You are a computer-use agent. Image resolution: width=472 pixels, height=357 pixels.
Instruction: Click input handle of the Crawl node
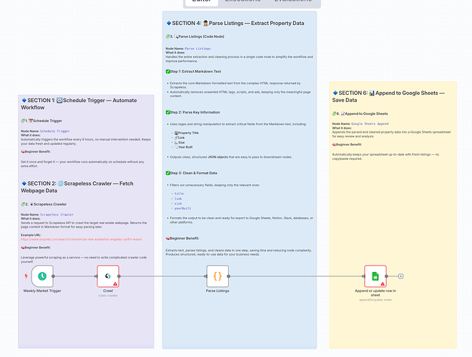(97, 276)
